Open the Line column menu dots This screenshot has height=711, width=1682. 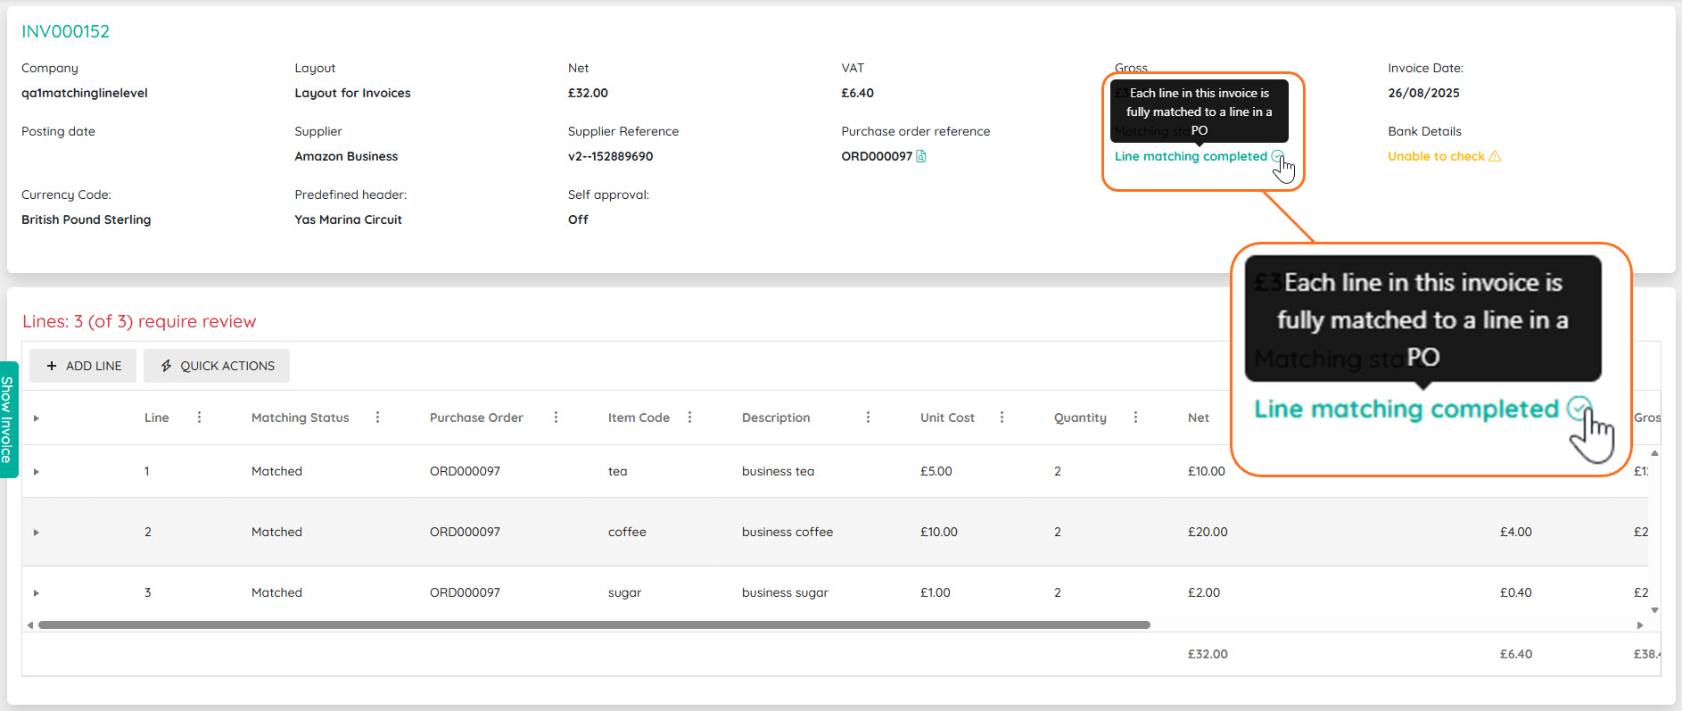[x=199, y=418]
